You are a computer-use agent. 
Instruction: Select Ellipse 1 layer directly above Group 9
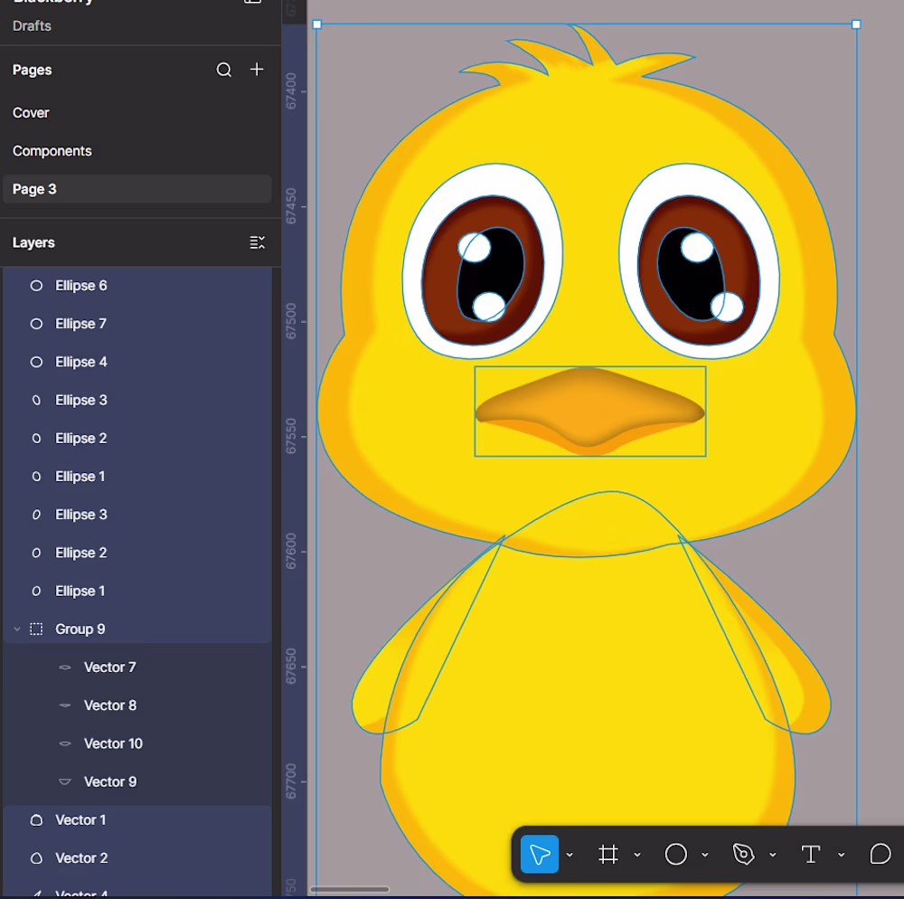(137, 591)
